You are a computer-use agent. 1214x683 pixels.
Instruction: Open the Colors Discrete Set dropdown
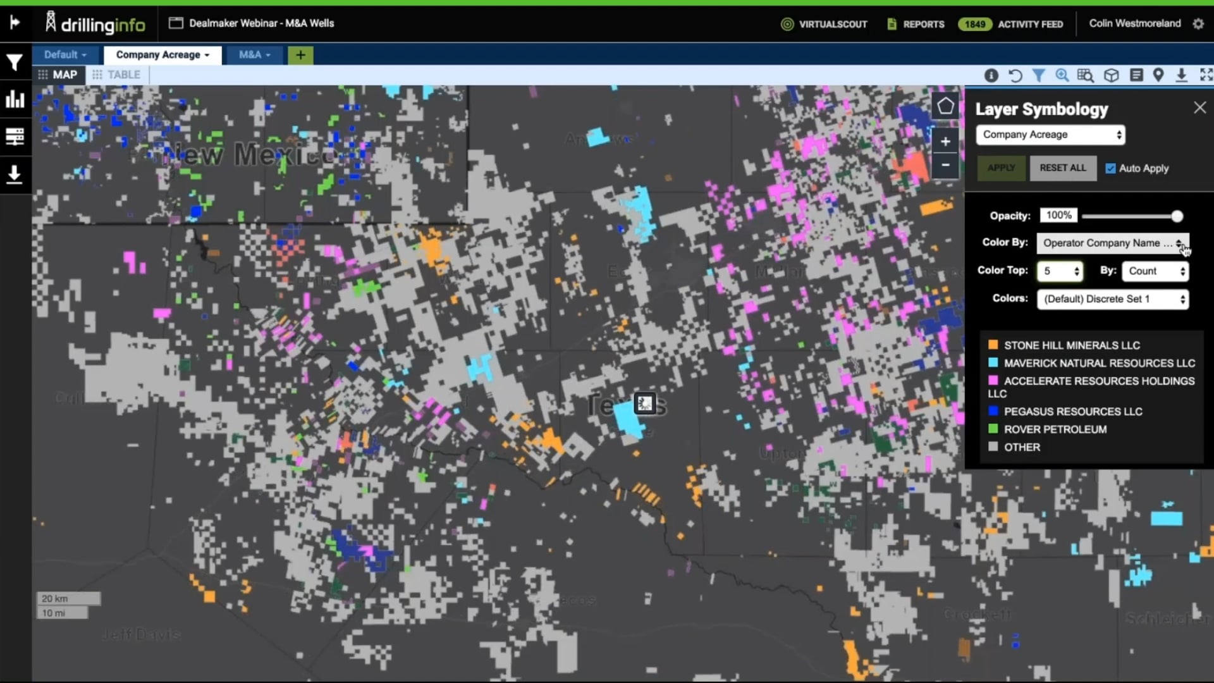click(1112, 299)
